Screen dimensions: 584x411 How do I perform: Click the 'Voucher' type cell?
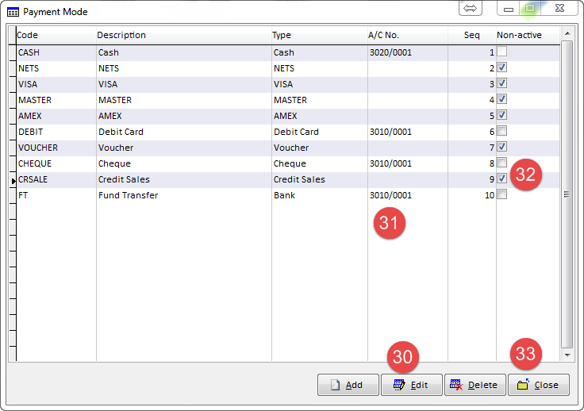[x=320, y=148]
